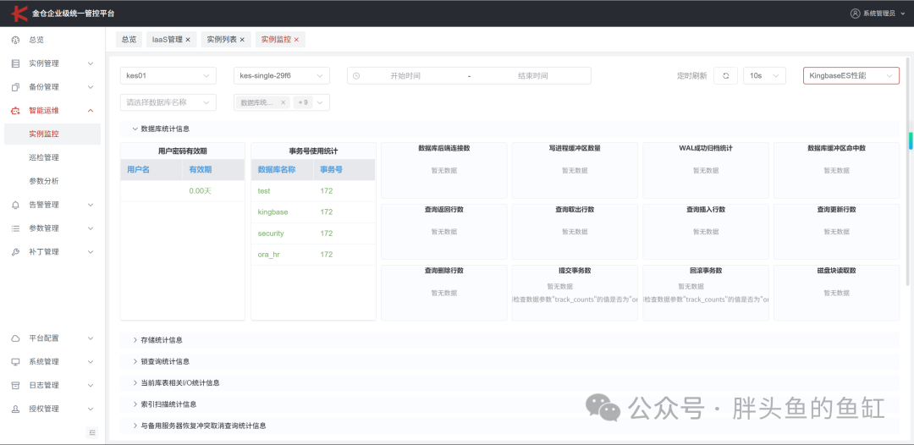Switch to the IaaS管理 tab
Screen dimensions: 914x445
[x=167, y=40]
